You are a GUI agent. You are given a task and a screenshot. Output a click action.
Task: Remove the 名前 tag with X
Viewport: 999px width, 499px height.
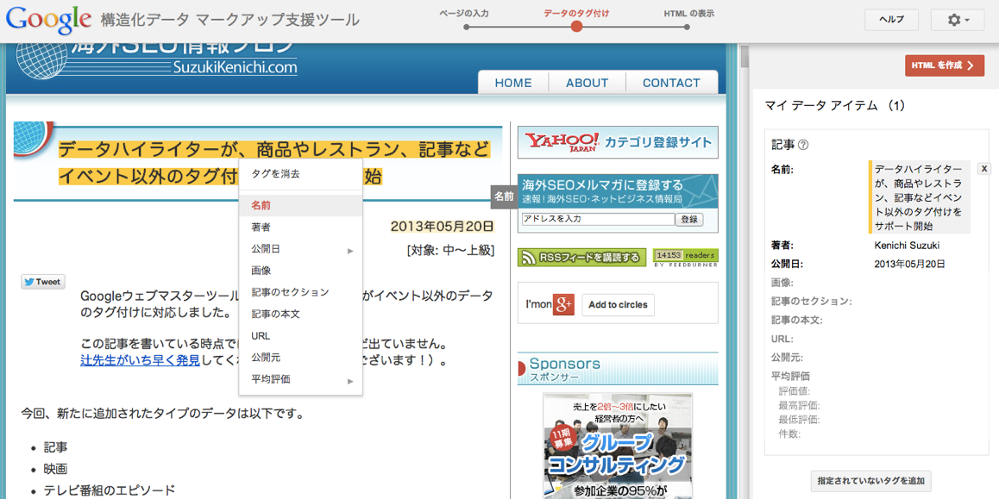click(984, 169)
